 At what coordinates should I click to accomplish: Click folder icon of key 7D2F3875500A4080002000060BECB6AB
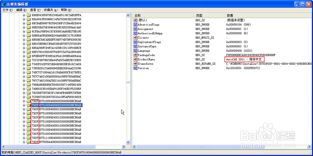(28, 142)
